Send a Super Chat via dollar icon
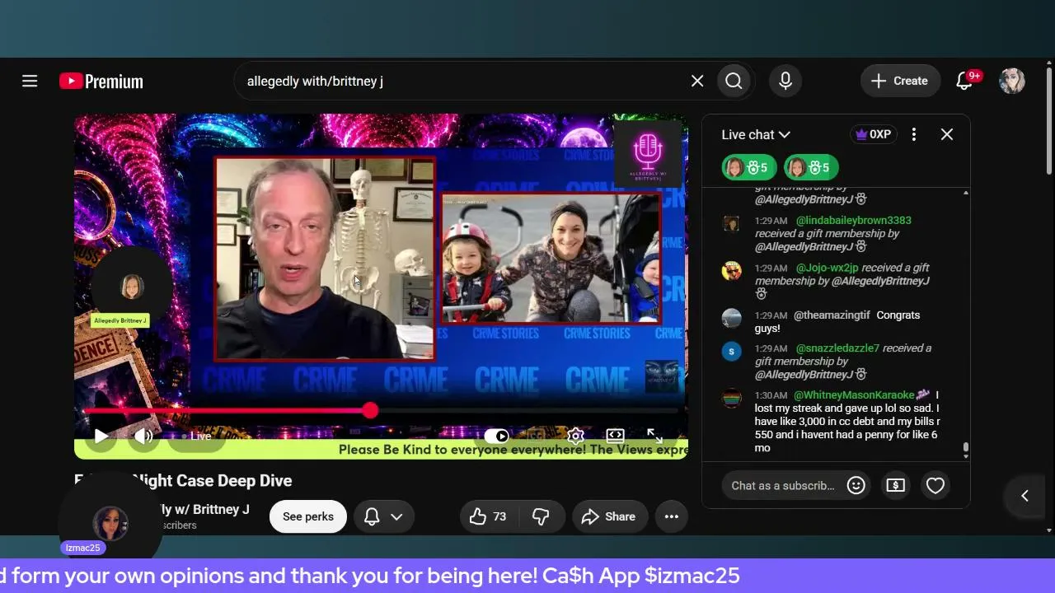Viewport: 1055px width, 593px height. [896, 486]
